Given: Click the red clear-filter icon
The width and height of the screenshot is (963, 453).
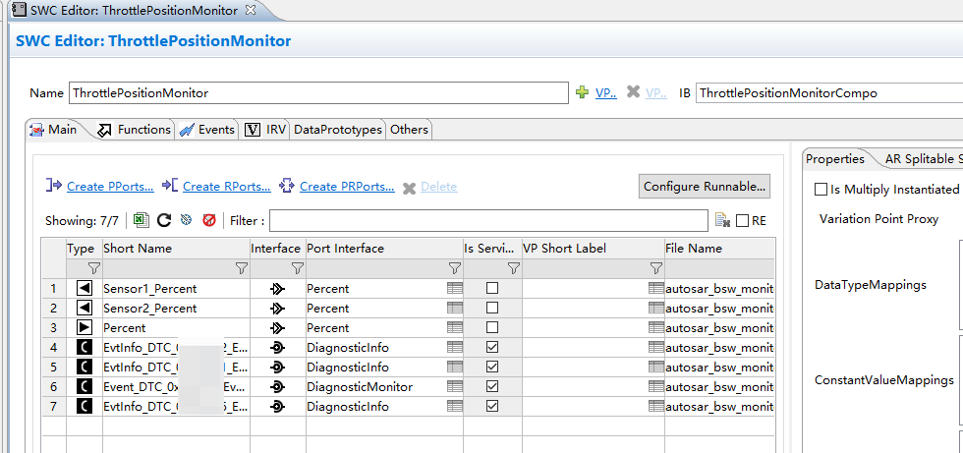Looking at the screenshot, I should (x=208, y=220).
